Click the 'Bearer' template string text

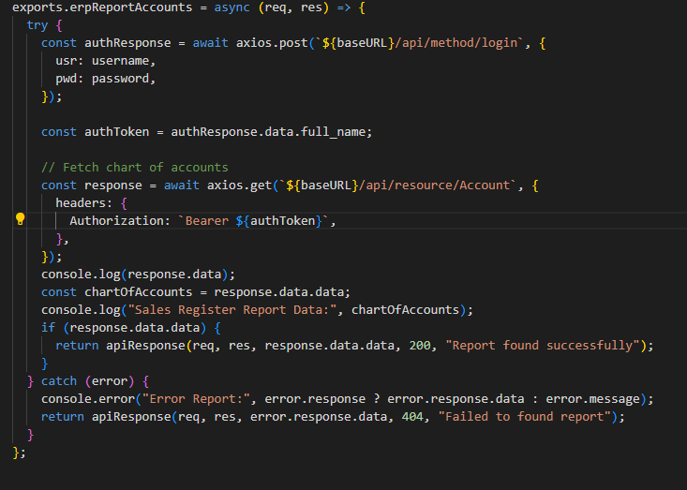(207, 221)
